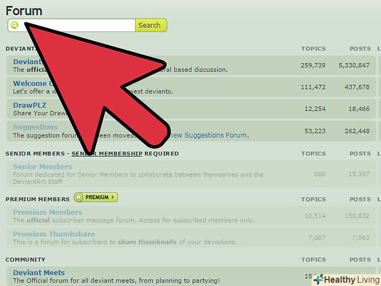Select the 262,448 posts count
The width and height of the screenshot is (381, 286).
tap(357, 131)
